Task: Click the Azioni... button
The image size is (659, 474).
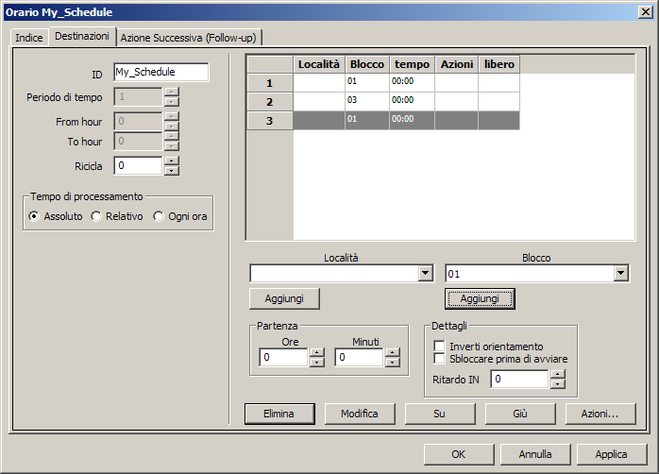Action: (x=600, y=414)
